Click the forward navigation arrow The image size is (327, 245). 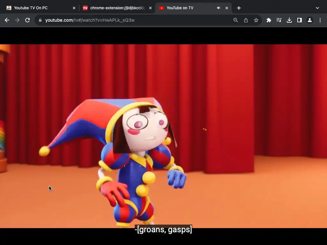(x=17, y=20)
